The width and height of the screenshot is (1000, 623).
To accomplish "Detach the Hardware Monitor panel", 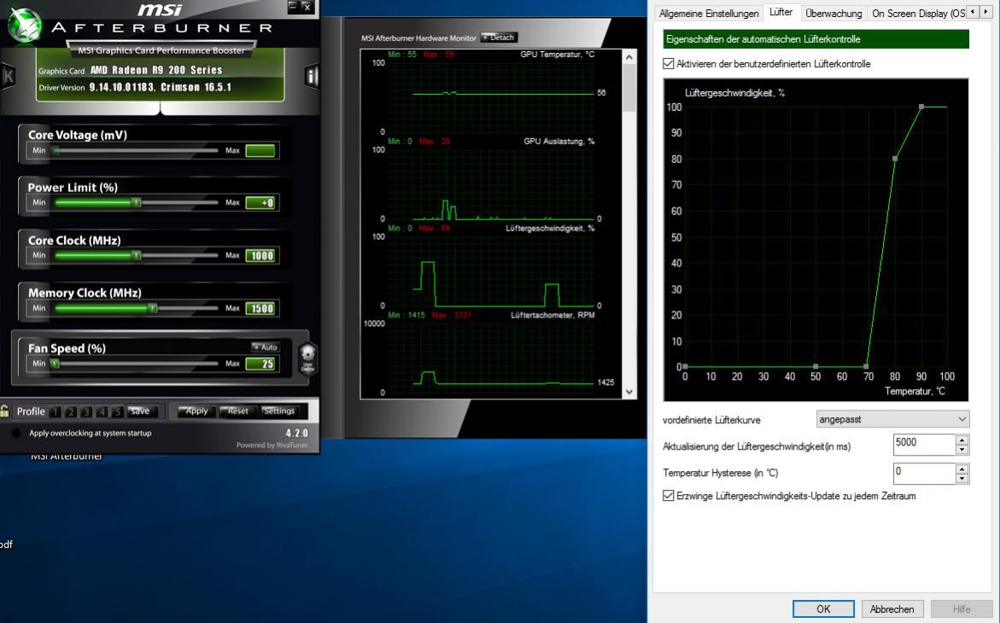I will coord(499,38).
